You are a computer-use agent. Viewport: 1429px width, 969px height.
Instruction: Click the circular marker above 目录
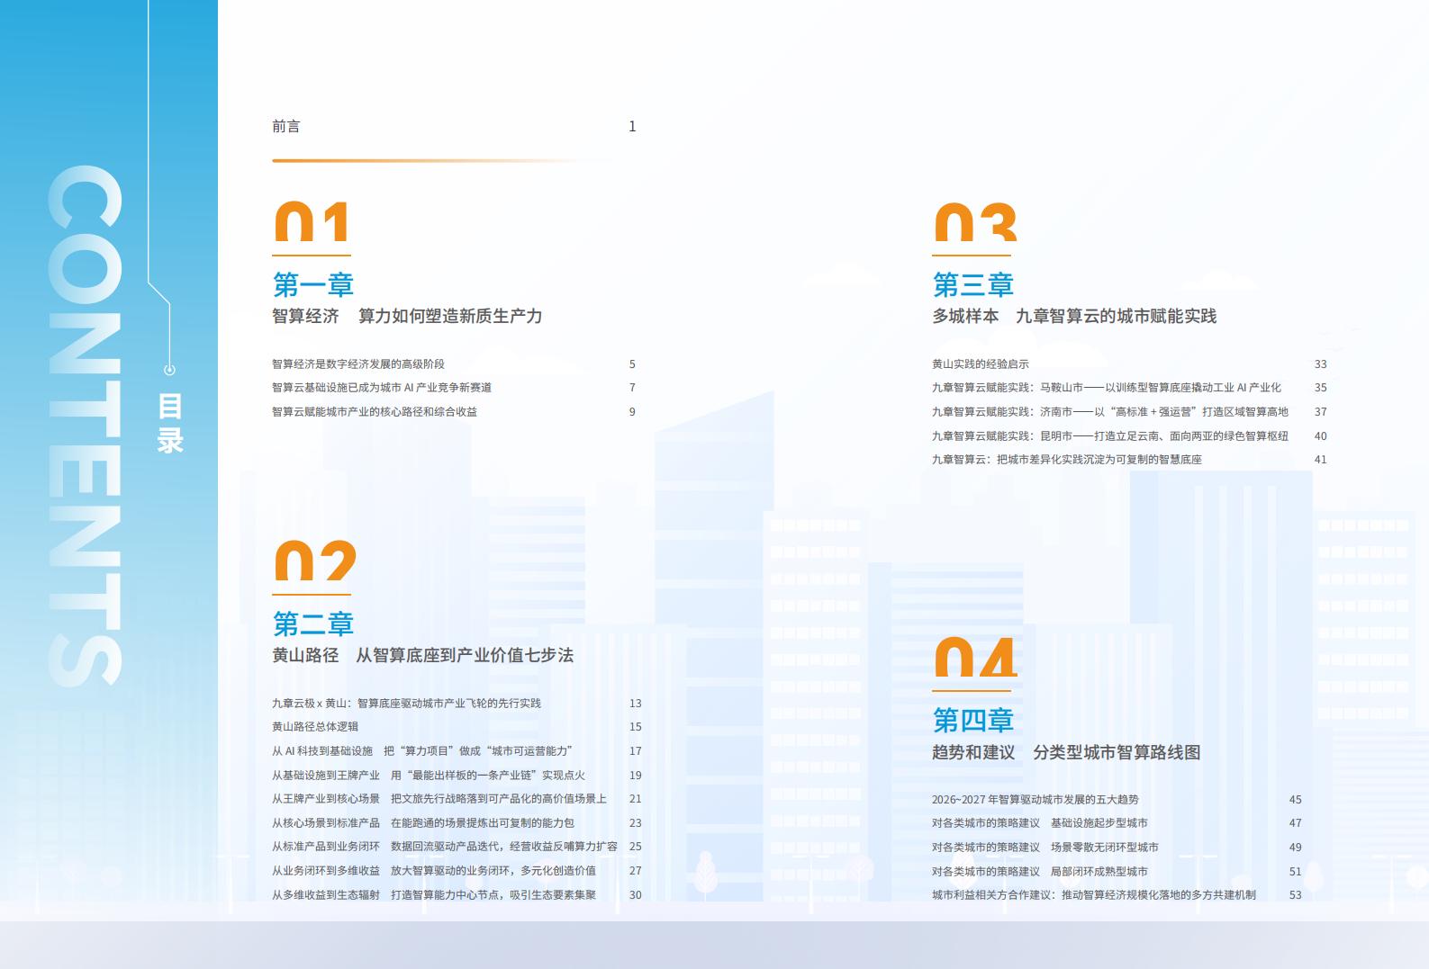(x=169, y=370)
